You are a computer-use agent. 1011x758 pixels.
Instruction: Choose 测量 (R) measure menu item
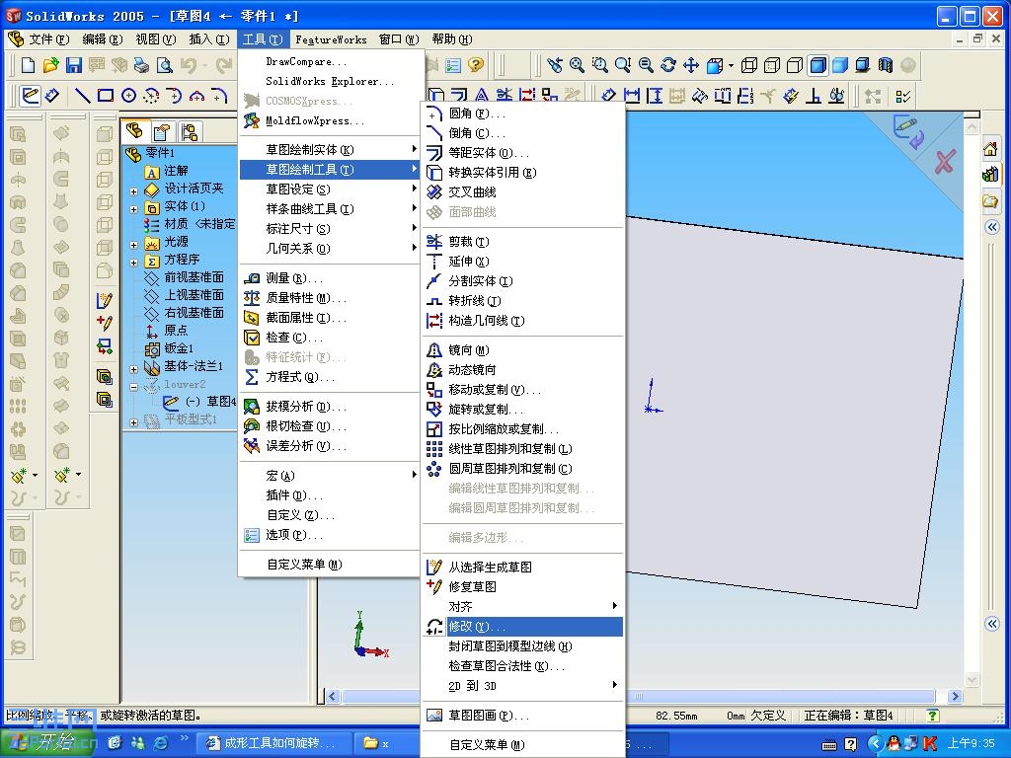(330, 278)
